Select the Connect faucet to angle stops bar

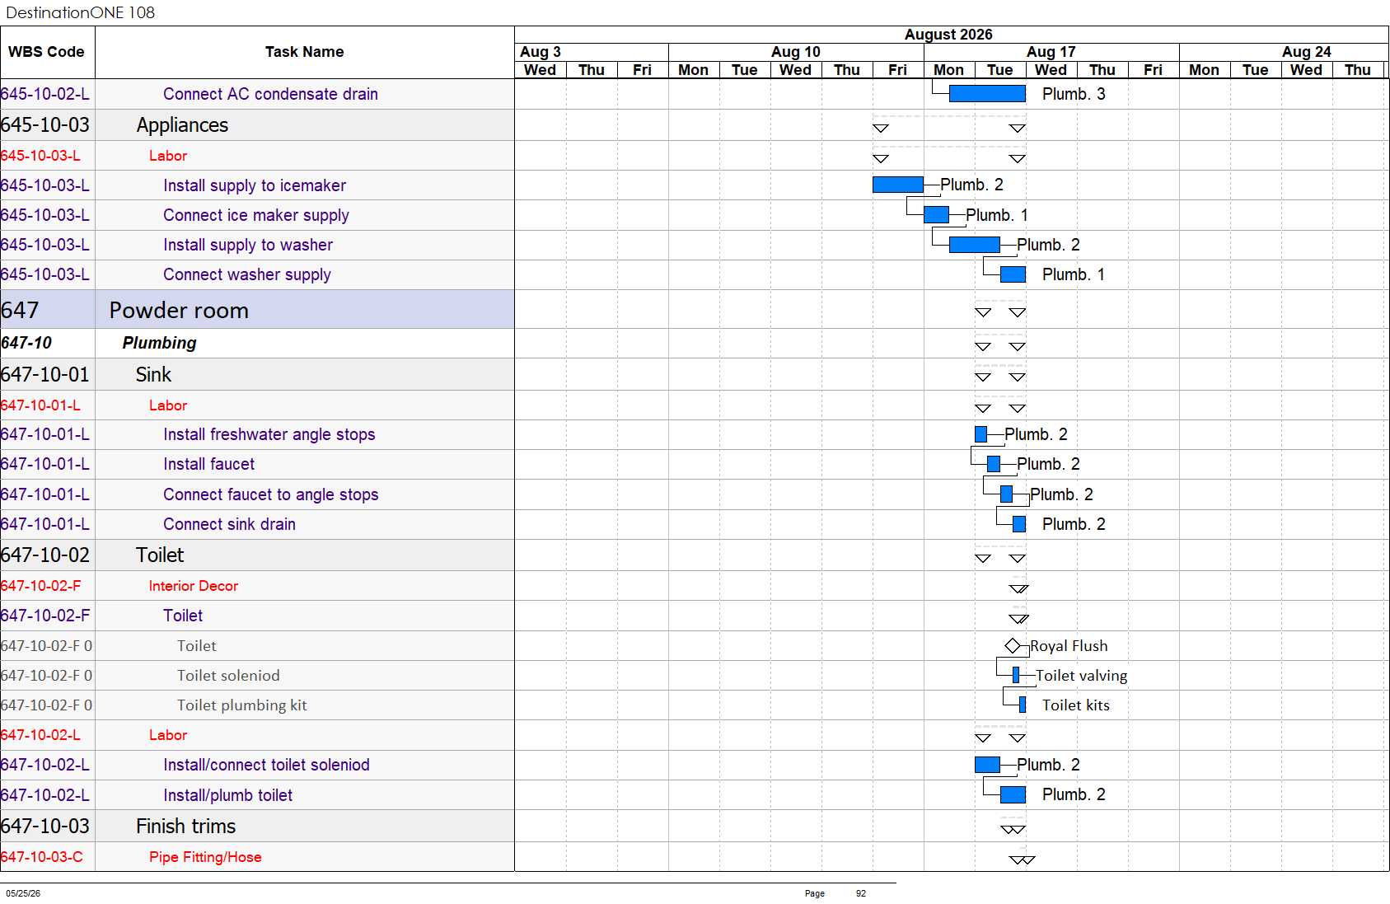1006,494
